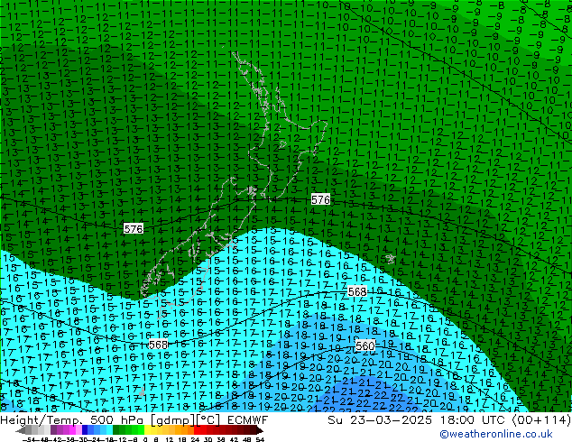
Task: Click the '(00+114)' forecast hour text
Action: point(541,420)
